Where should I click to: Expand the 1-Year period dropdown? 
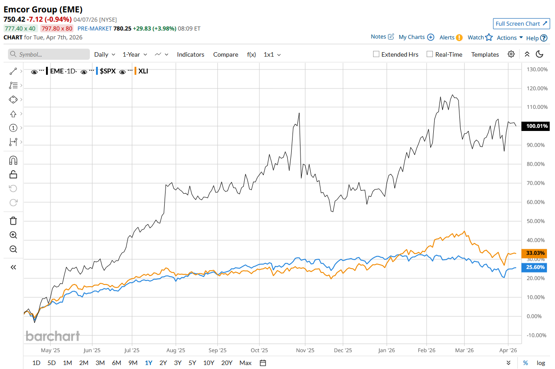134,54
